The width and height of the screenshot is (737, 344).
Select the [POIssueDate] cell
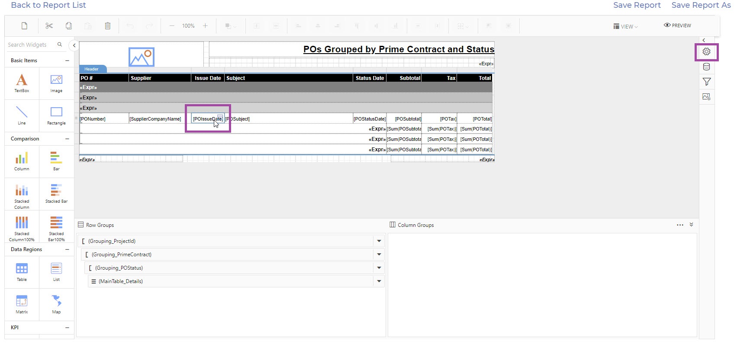[x=208, y=119]
